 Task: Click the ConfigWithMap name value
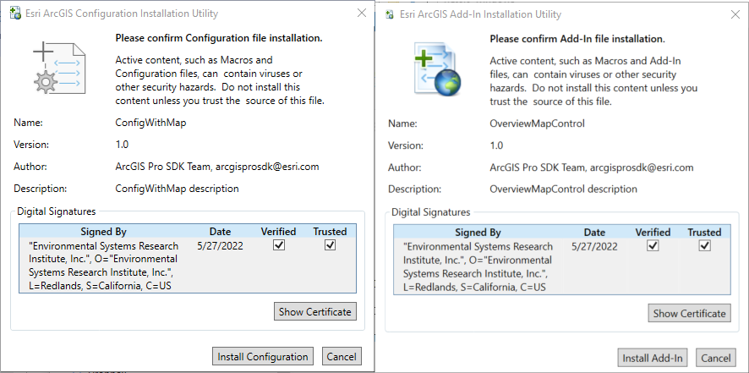[151, 123]
